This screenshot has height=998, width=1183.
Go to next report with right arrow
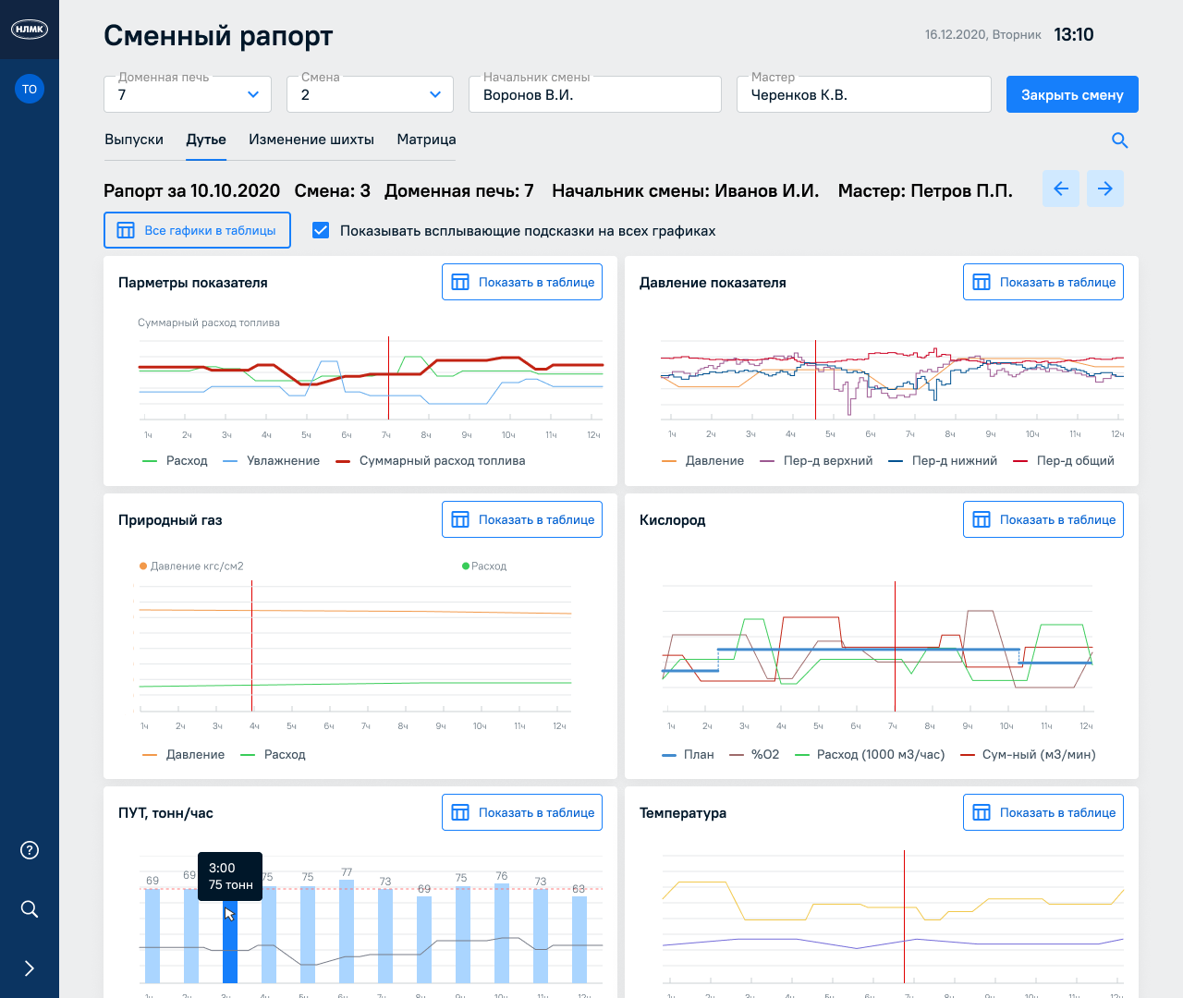tap(1105, 189)
